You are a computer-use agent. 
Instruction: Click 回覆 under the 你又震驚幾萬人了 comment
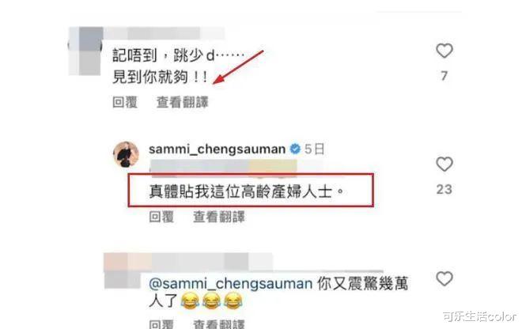[161, 324]
